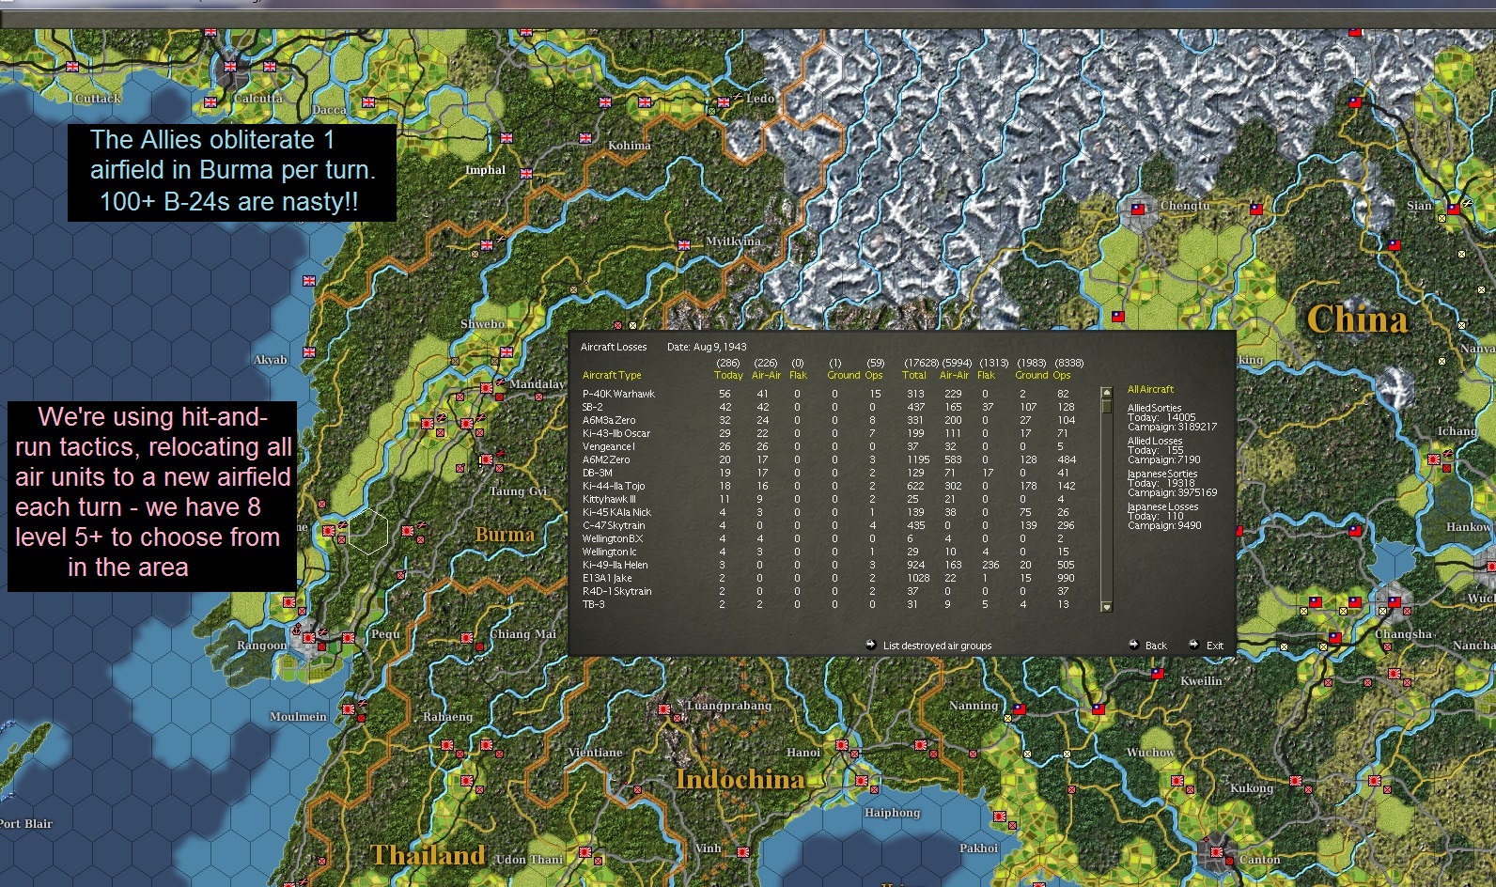The width and height of the screenshot is (1496, 887).
Task: Sort by the Ops header under (59)
Action: pyautogui.click(x=874, y=375)
